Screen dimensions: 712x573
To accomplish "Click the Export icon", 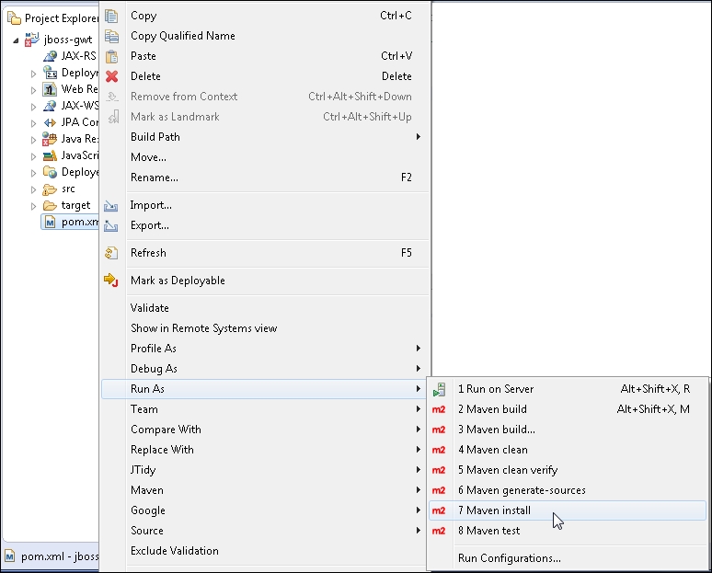I will (110, 225).
